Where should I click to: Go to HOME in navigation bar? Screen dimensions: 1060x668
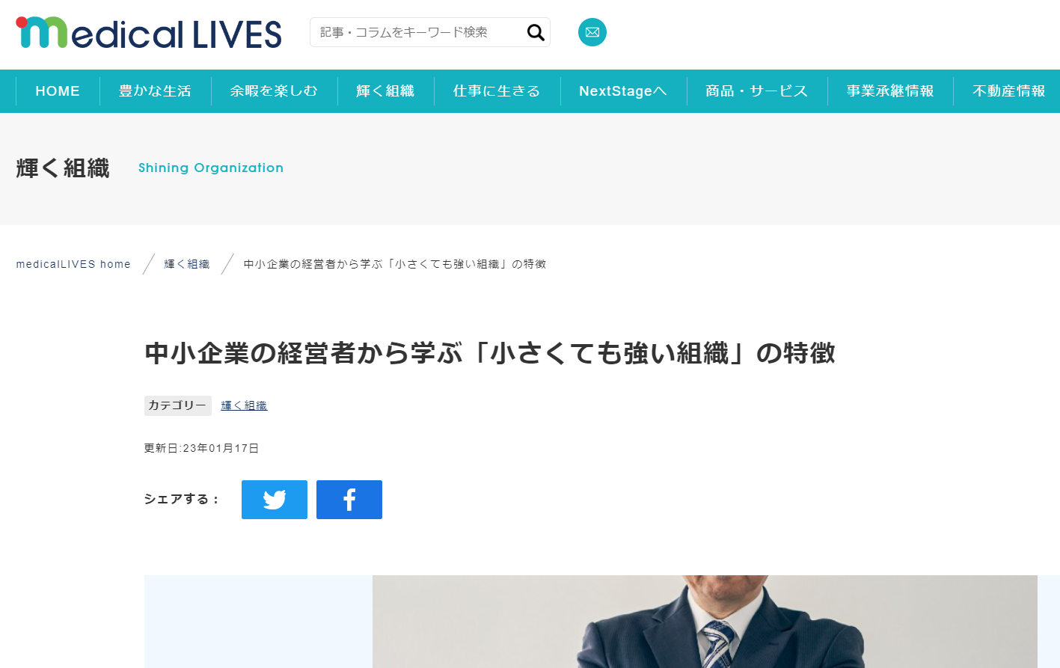coord(58,91)
